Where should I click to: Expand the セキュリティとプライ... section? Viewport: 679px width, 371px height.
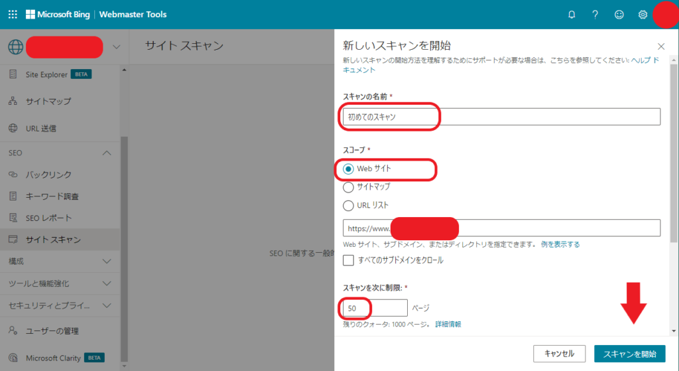pyautogui.click(x=107, y=305)
